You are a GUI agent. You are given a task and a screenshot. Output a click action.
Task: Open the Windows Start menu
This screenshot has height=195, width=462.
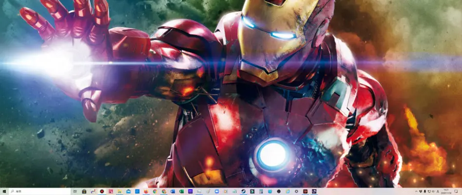[4, 192]
